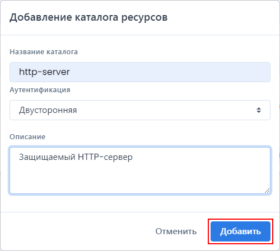Click the word HTTP-сервер in the textarea
The height and width of the screenshot is (251, 280).
105,157
